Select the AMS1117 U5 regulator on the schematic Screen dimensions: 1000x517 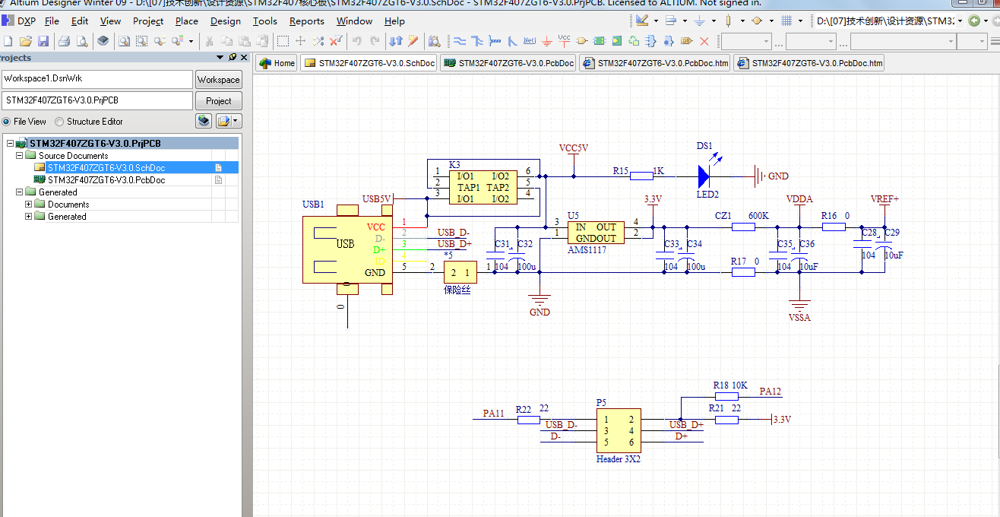pyautogui.click(x=596, y=233)
